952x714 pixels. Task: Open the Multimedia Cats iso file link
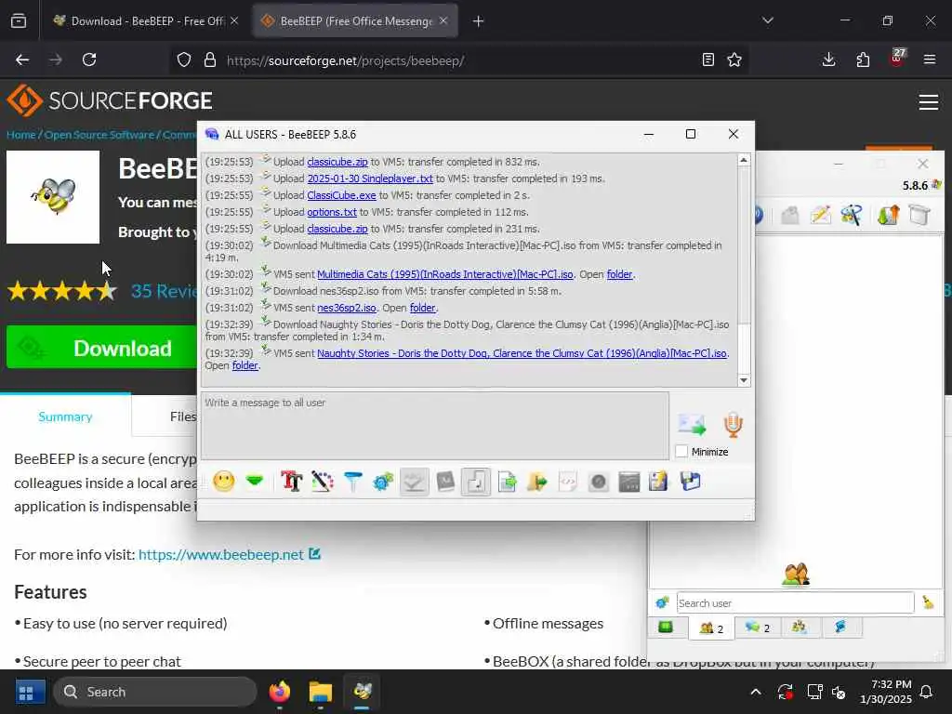click(445, 274)
